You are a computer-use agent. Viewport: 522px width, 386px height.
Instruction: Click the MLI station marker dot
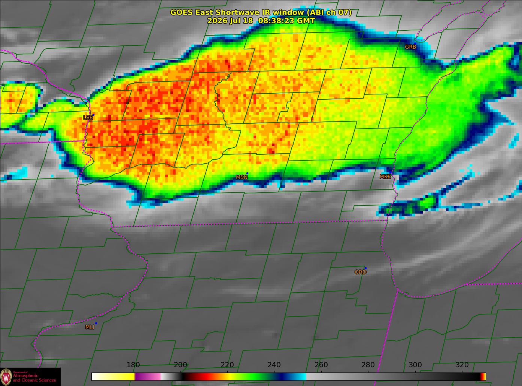point(96,323)
